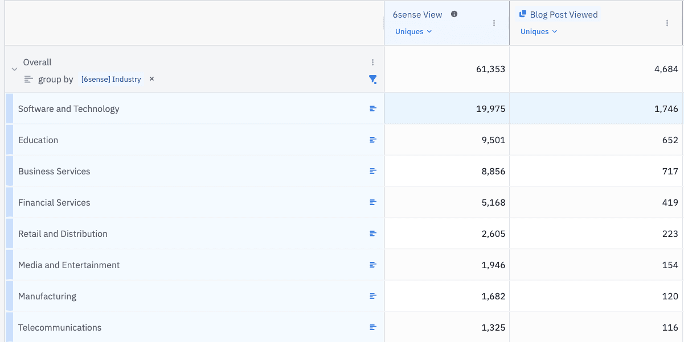Click the filter icon in the Overall row
This screenshot has width=684, height=342.
pos(372,80)
